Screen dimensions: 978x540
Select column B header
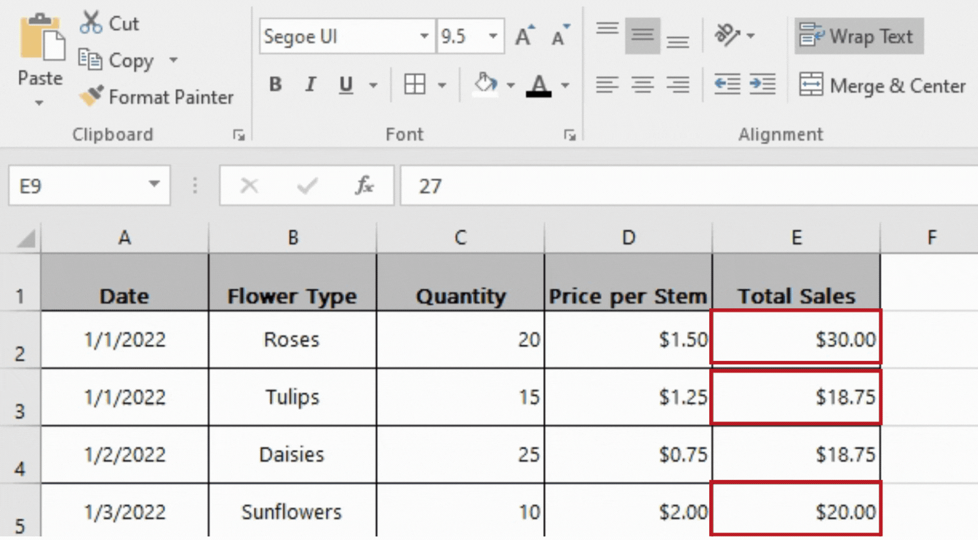coord(293,238)
